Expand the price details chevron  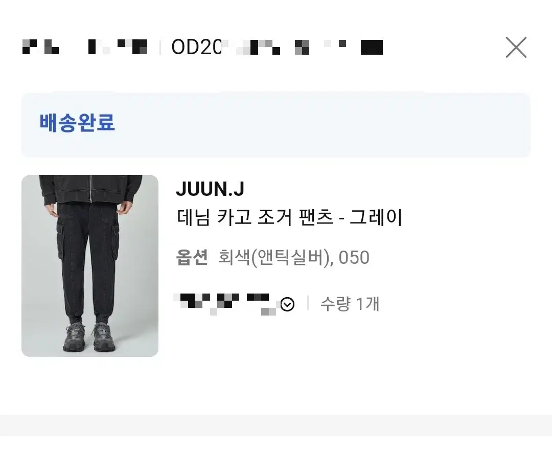[287, 304]
